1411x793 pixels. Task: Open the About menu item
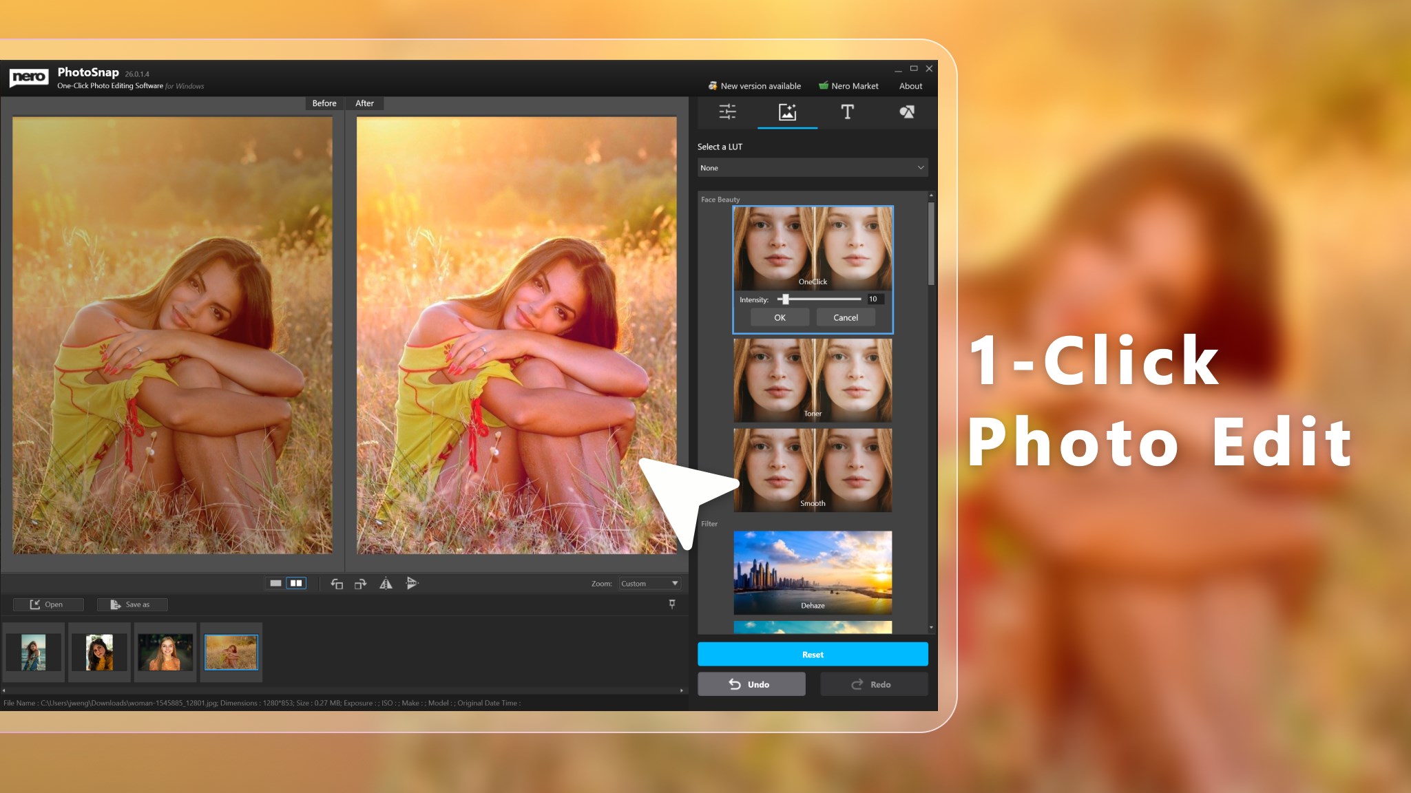[910, 86]
